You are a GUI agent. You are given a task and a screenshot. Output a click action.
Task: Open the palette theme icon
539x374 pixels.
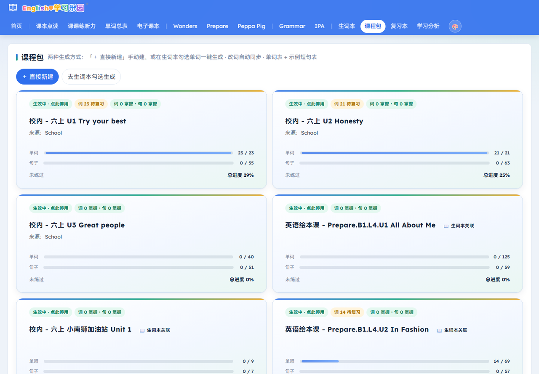[x=455, y=26]
